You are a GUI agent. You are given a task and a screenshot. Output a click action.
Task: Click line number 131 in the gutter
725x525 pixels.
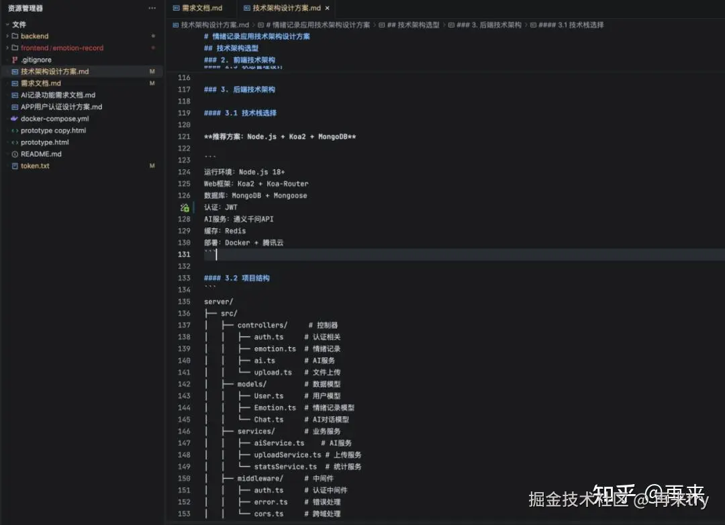click(x=184, y=254)
